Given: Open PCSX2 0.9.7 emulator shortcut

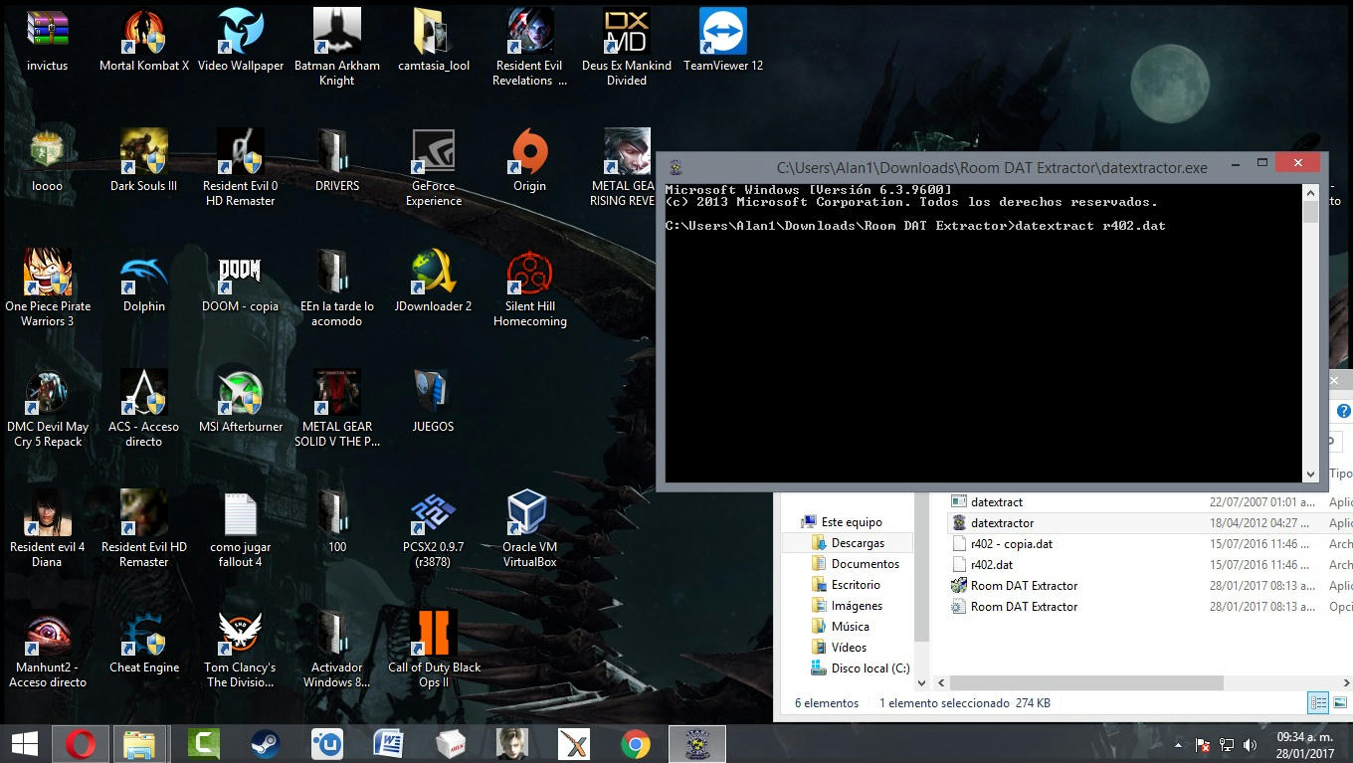Looking at the screenshot, I should (434, 529).
